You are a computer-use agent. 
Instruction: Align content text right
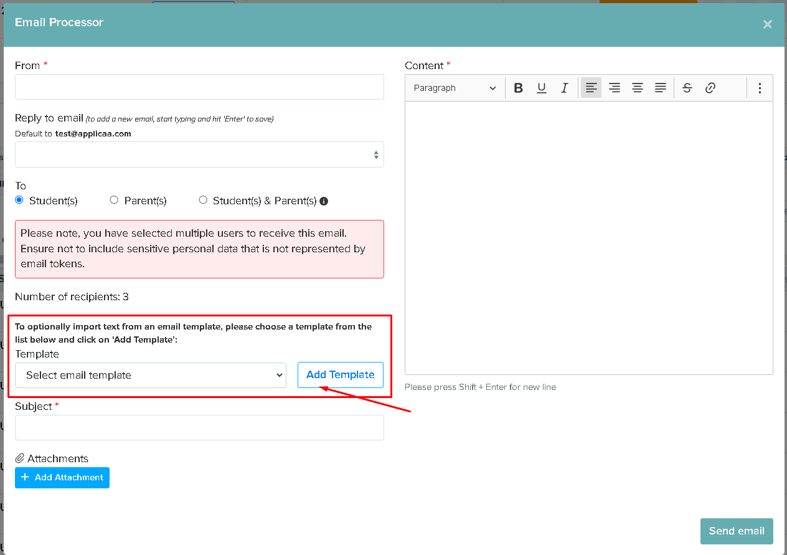tap(615, 88)
